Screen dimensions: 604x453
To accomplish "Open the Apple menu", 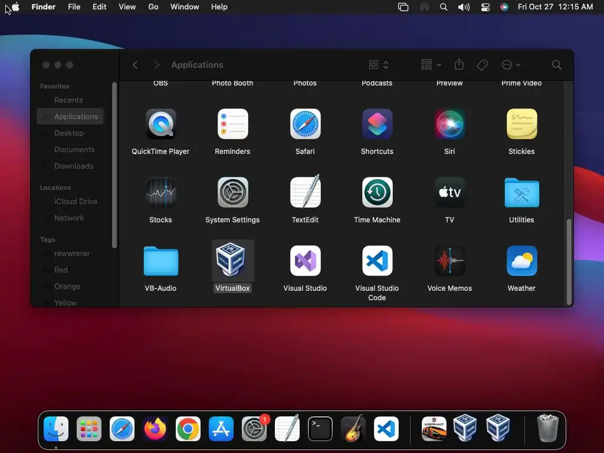I will click(x=16, y=6).
